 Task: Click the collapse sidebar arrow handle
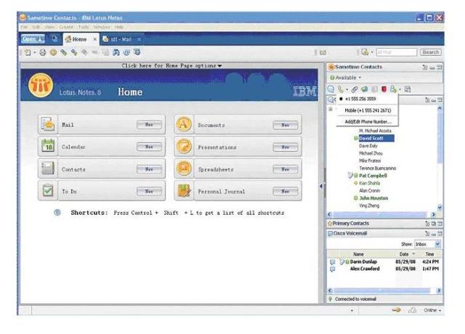321,186
